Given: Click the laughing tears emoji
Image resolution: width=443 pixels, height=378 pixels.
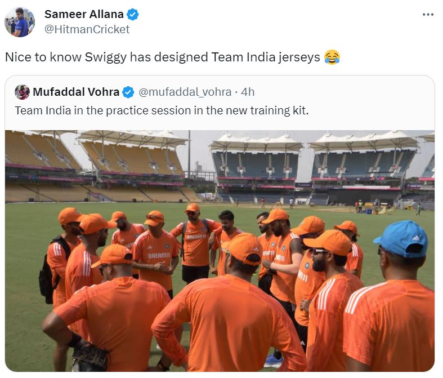Looking at the screenshot, I should point(332,57).
